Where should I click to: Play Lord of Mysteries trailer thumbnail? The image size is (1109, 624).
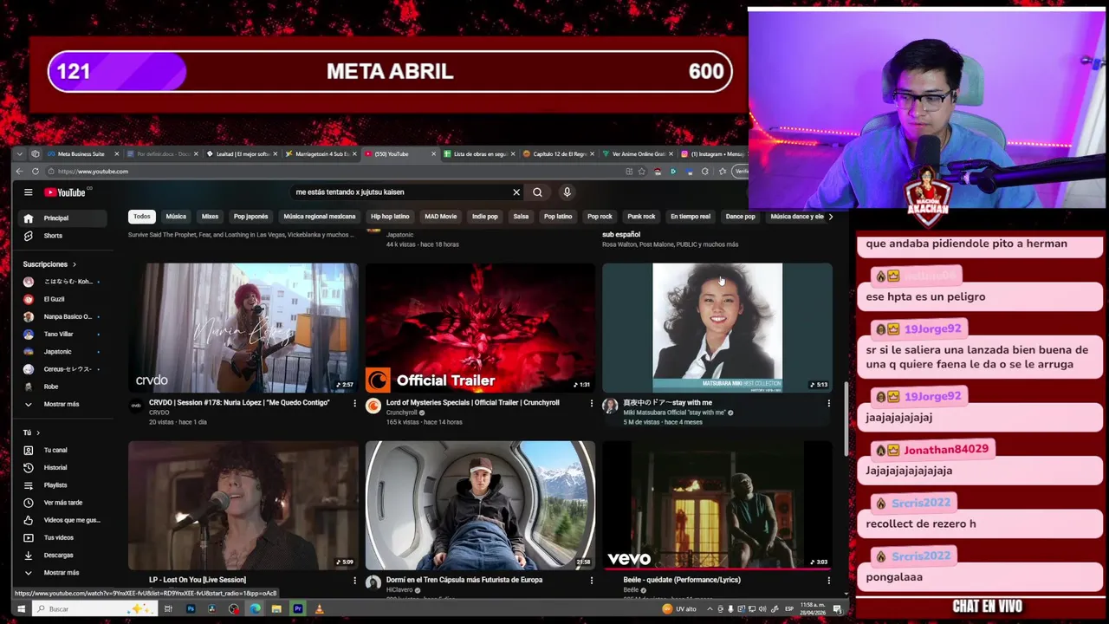(480, 328)
